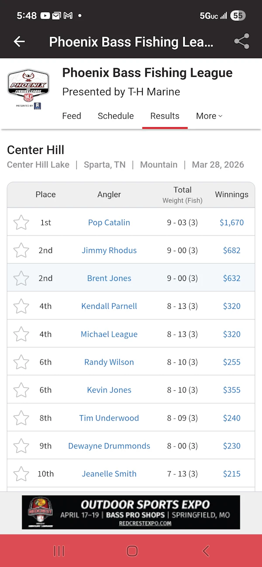Image resolution: width=262 pixels, height=567 pixels.
Task: Star angler Kendall Parnell
Action: [x=21, y=306]
